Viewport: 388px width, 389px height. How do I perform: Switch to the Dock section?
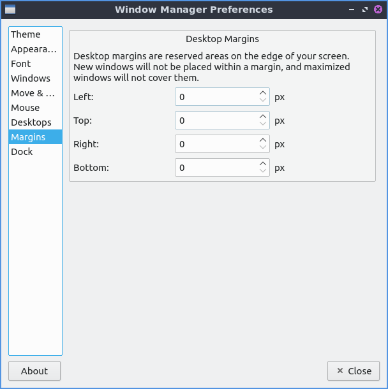[x=22, y=152]
